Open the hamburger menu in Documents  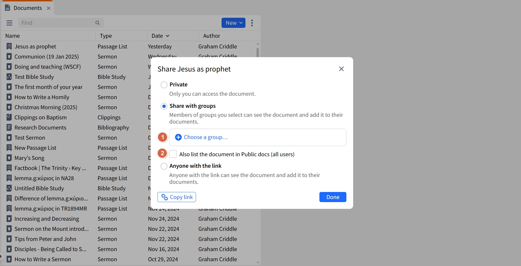(x=9, y=23)
